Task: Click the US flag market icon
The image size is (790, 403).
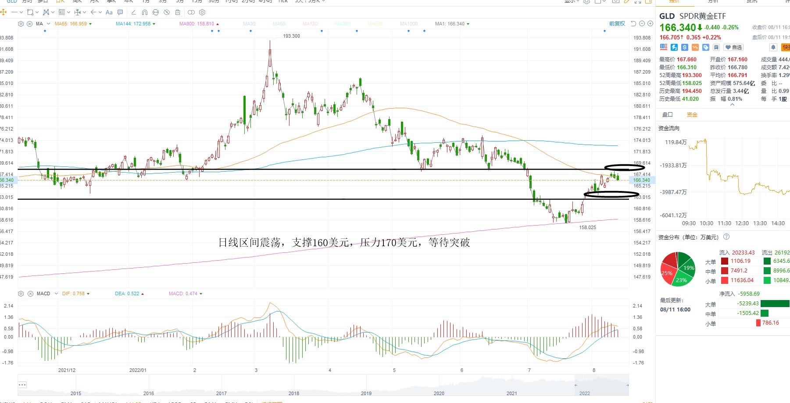Action: coord(664,47)
